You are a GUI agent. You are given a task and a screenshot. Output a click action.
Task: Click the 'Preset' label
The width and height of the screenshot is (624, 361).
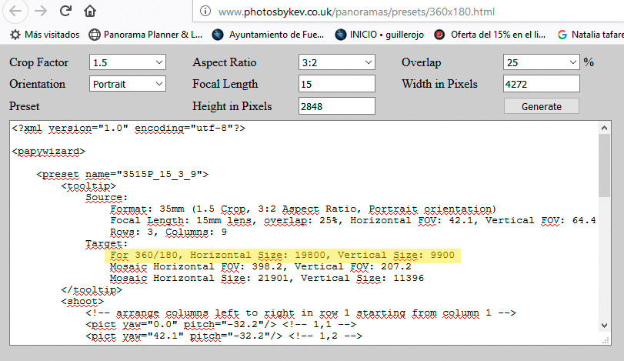pos(25,106)
